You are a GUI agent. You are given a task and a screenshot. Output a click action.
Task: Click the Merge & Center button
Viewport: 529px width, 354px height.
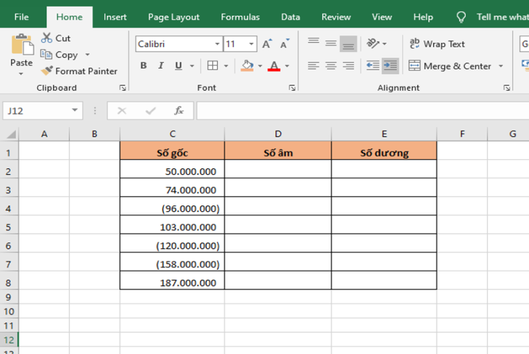450,65
